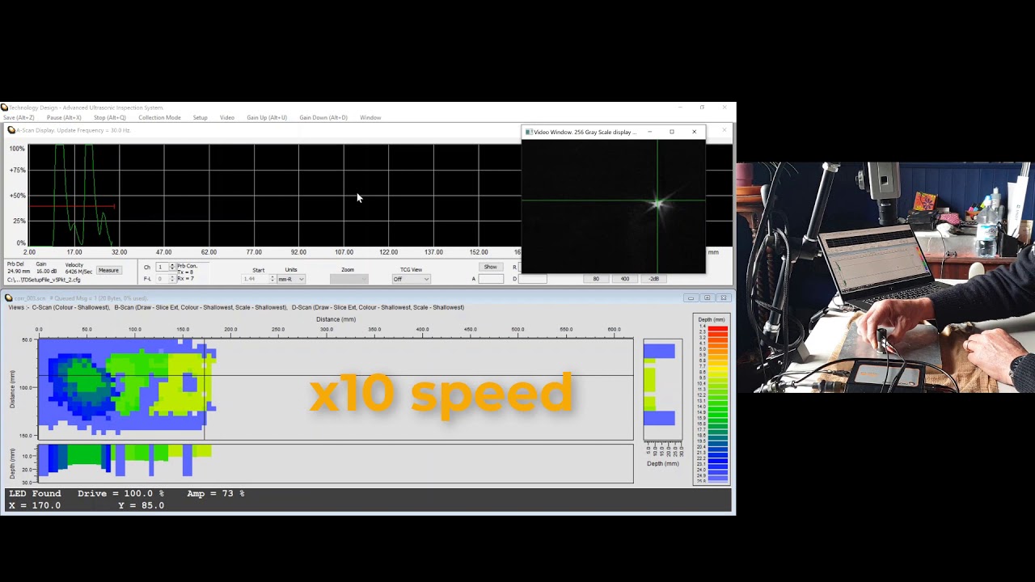Open the TCG View dropdown

tap(411, 279)
